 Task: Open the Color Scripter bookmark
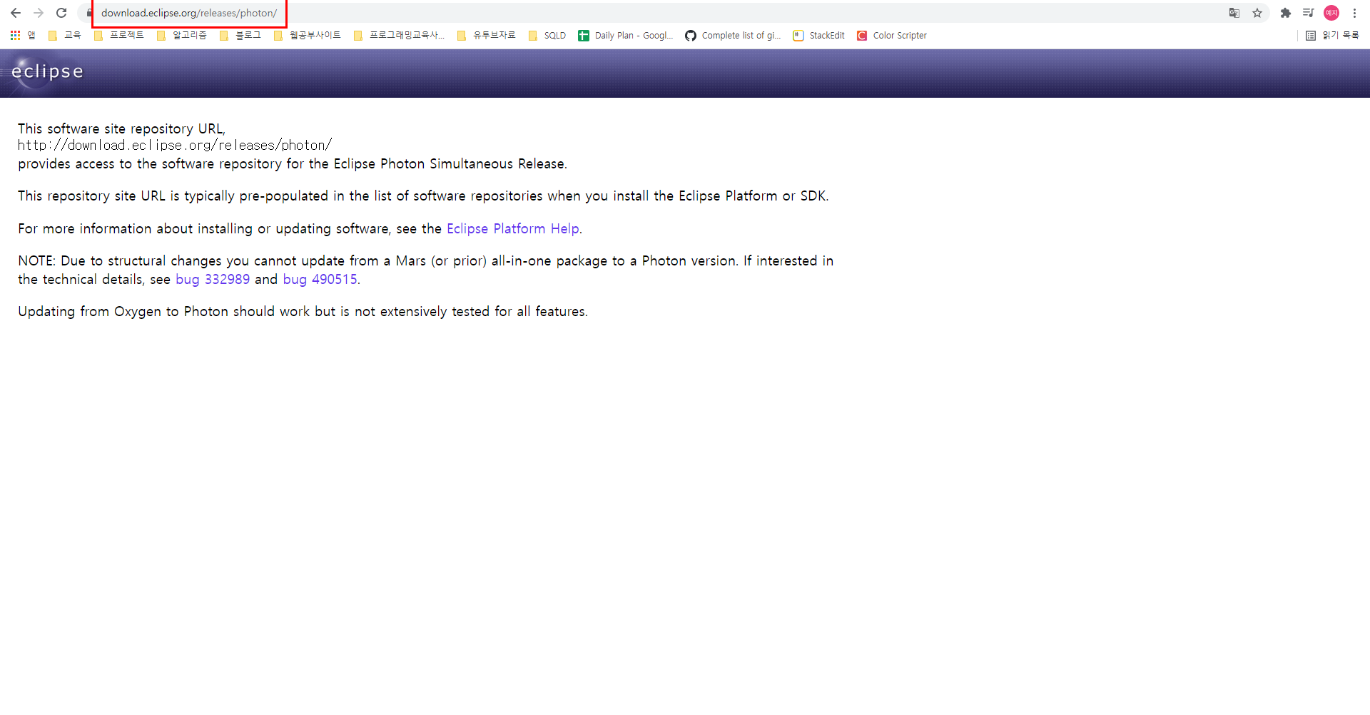click(891, 35)
